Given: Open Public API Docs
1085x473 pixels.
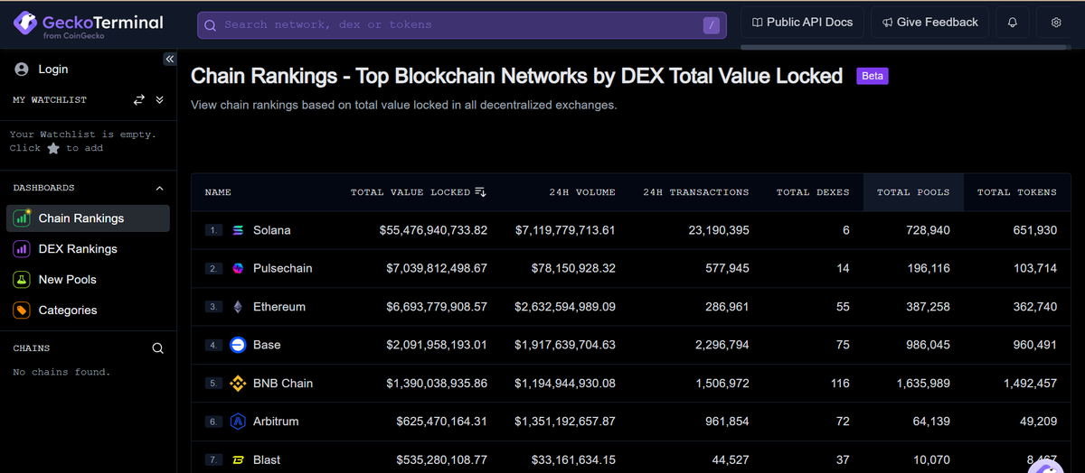Looking at the screenshot, I should click(802, 23).
